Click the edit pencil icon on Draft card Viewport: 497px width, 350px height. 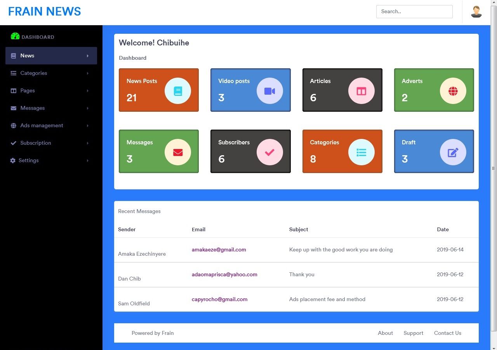click(x=453, y=152)
